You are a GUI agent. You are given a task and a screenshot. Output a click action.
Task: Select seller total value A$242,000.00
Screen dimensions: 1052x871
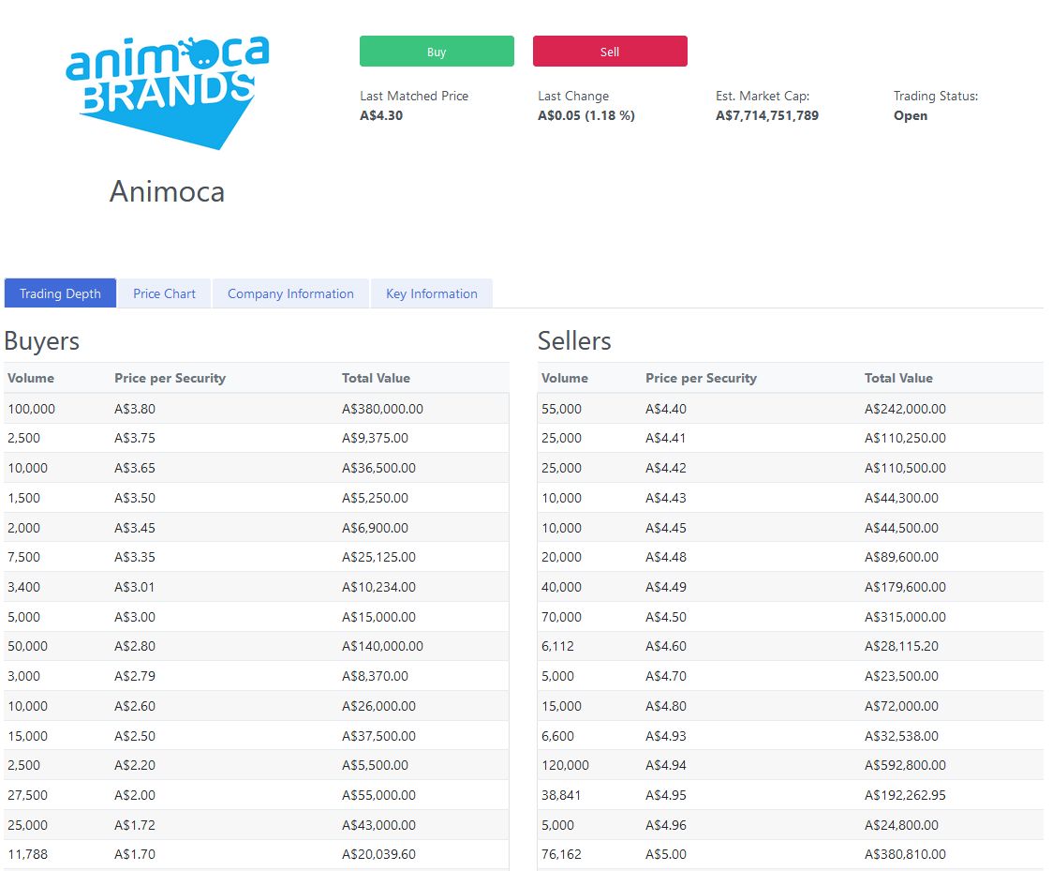(x=905, y=409)
